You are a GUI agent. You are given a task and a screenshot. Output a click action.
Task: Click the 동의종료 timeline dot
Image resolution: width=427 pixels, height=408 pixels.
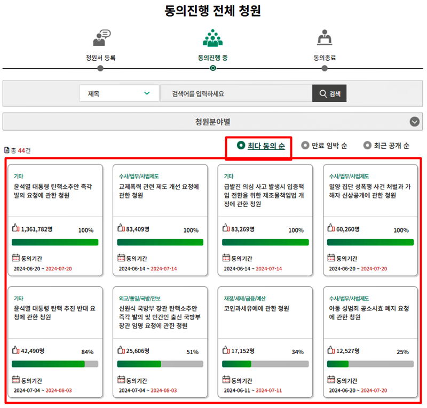pyautogui.click(x=325, y=68)
